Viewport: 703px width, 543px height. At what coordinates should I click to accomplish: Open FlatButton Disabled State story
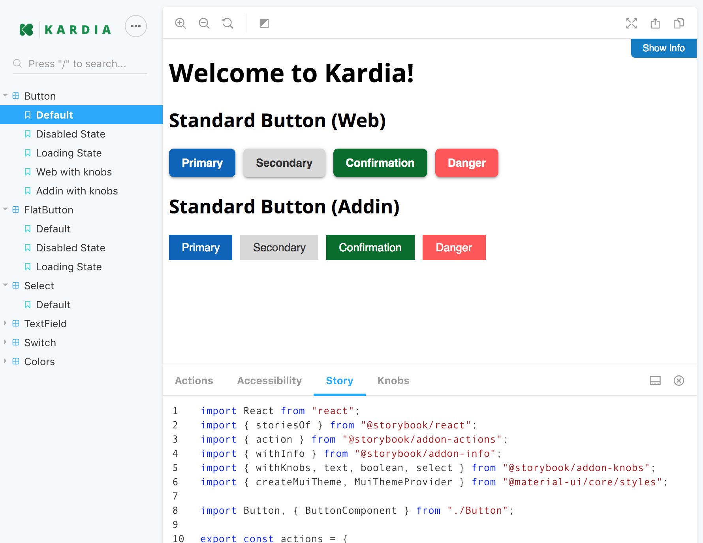coord(81,248)
